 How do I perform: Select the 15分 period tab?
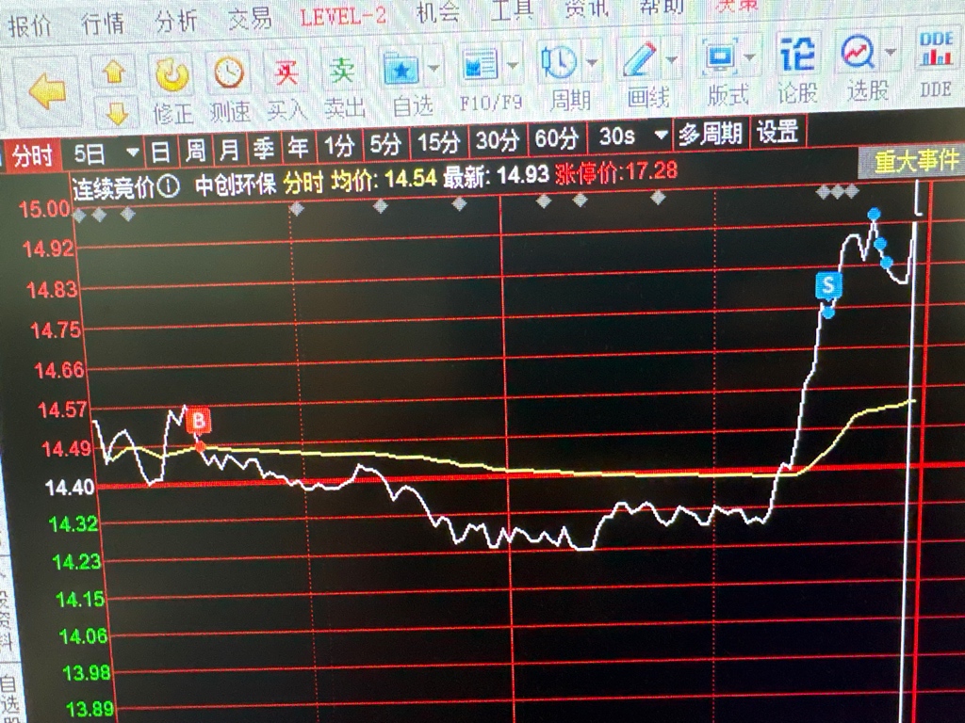439,142
